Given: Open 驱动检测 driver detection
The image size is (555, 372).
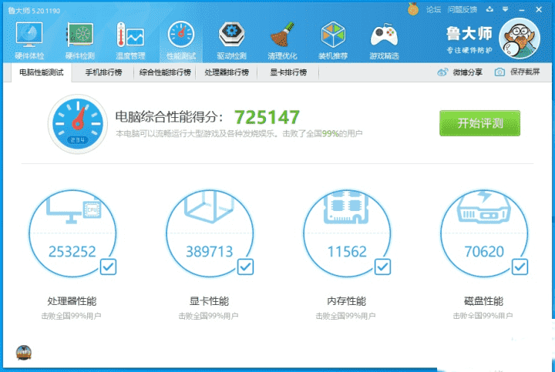Looking at the screenshot, I should (231, 40).
